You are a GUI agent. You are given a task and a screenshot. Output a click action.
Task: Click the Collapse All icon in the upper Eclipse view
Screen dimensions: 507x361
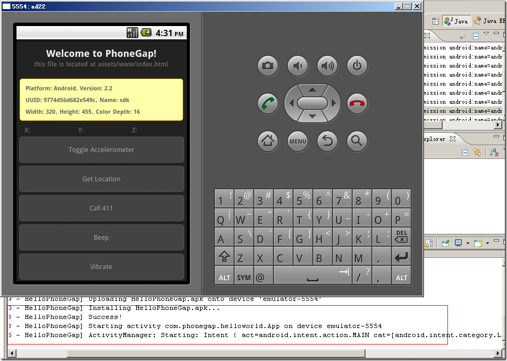(475, 36)
